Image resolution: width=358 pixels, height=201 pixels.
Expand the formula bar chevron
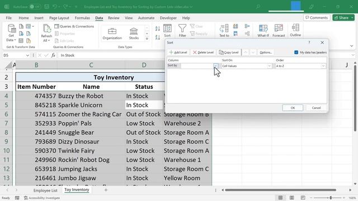353,55
